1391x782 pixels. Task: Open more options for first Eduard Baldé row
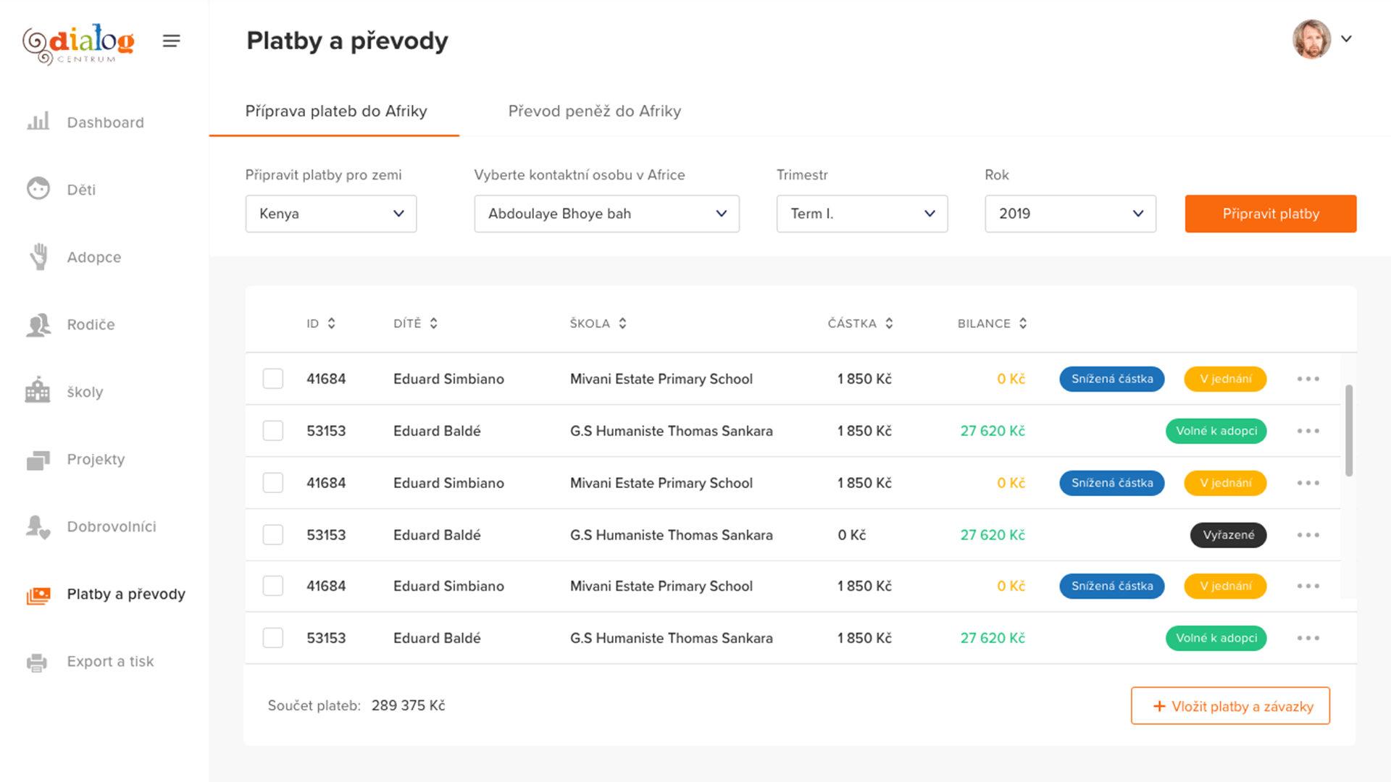tap(1308, 431)
